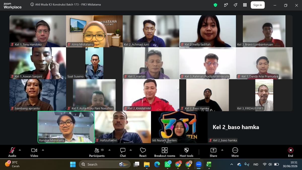The width and height of the screenshot is (302, 170).
Task: Open Breakout rooms
Action: click(165, 152)
